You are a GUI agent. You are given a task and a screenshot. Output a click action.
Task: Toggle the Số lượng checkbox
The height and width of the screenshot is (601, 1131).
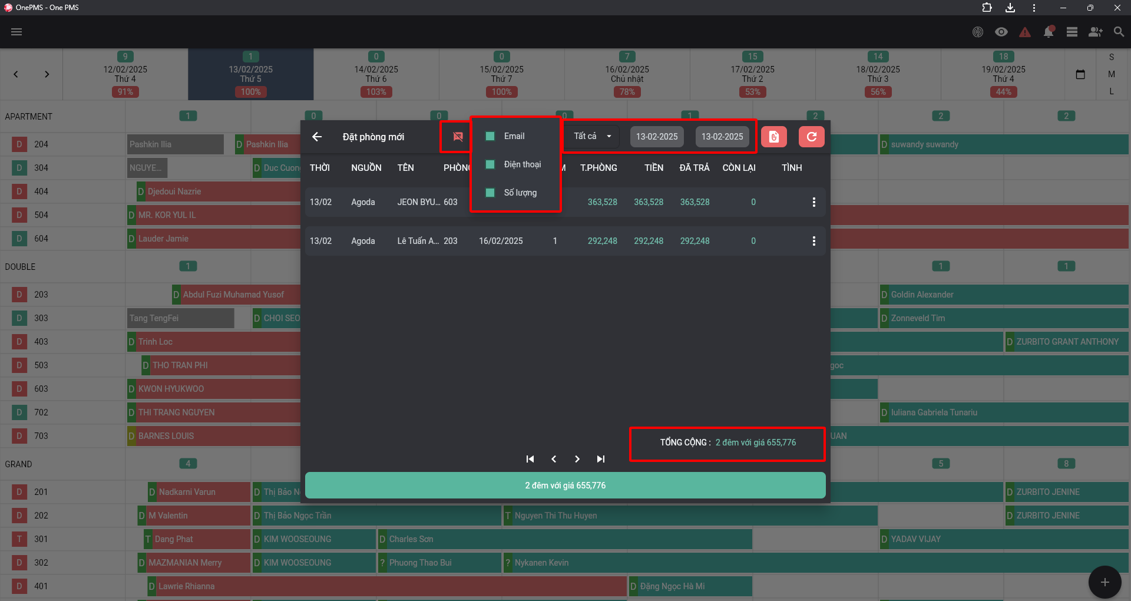point(490,193)
